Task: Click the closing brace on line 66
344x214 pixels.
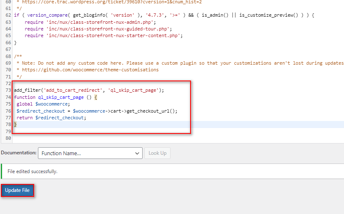Action: pyautogui.click(x=15, y=43)
